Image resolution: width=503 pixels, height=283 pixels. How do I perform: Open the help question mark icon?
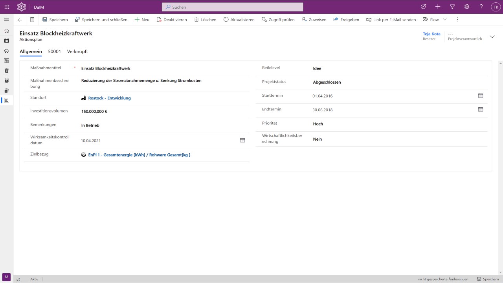pos(481,7)
